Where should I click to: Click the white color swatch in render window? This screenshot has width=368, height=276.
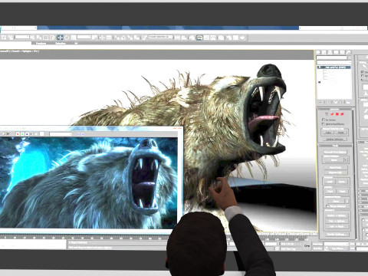[x=42, y=134]
